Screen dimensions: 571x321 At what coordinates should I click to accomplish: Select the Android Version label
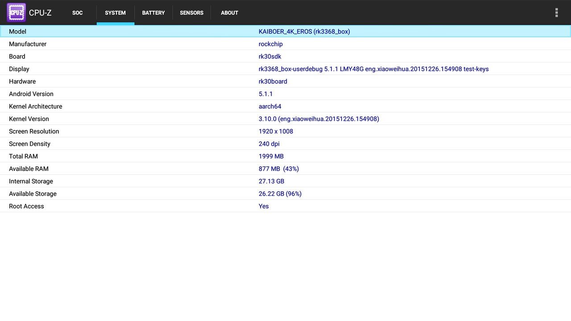point(31,94)
